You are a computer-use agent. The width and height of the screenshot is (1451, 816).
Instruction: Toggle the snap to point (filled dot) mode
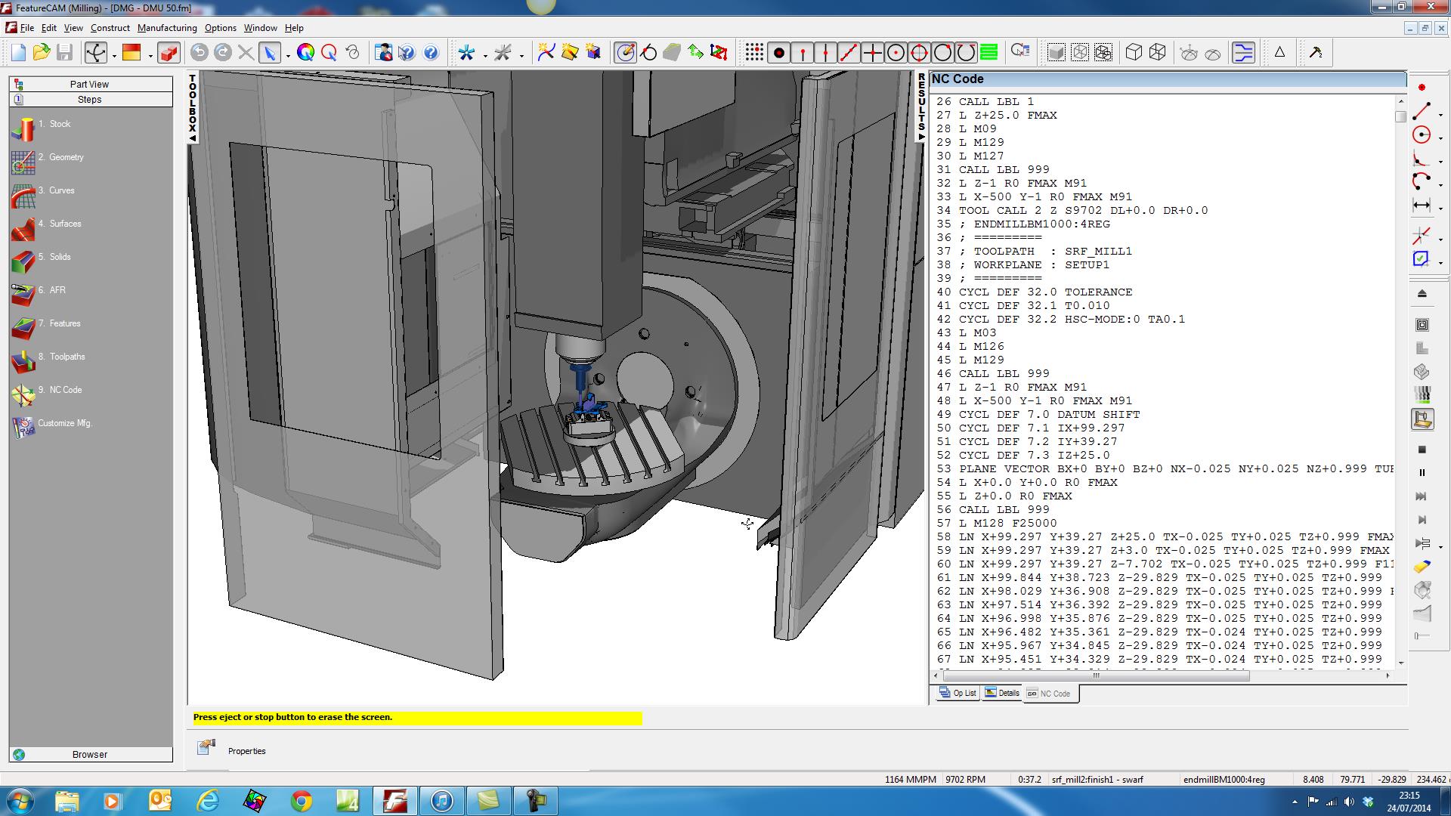click(778, 52)
